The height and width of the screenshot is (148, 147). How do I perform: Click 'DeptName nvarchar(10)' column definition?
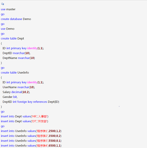(19, 58)
